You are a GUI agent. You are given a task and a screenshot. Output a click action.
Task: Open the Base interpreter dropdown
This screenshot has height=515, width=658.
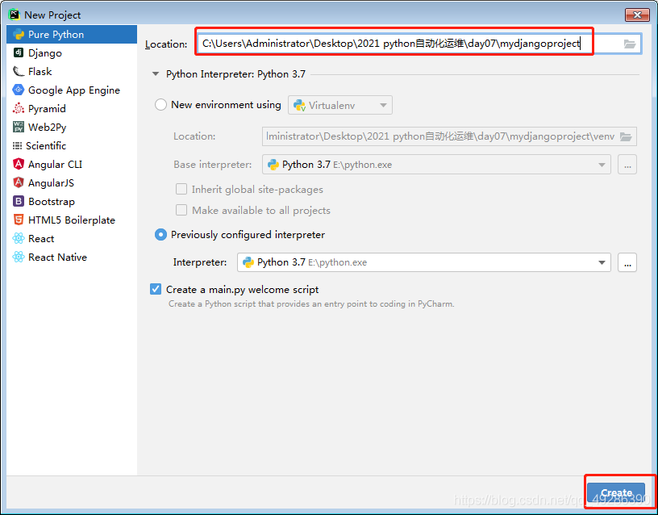click(x=436, y=165)
